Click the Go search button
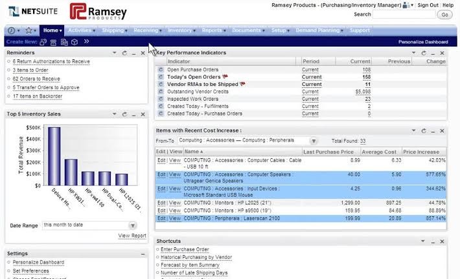 pos(444,15)
